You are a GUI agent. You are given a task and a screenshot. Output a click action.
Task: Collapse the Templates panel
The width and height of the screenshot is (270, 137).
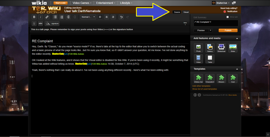coord(237,69)
